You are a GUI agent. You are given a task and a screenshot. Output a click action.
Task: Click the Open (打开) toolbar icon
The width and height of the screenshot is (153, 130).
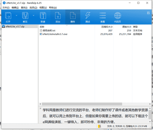[x=8, y=16]
